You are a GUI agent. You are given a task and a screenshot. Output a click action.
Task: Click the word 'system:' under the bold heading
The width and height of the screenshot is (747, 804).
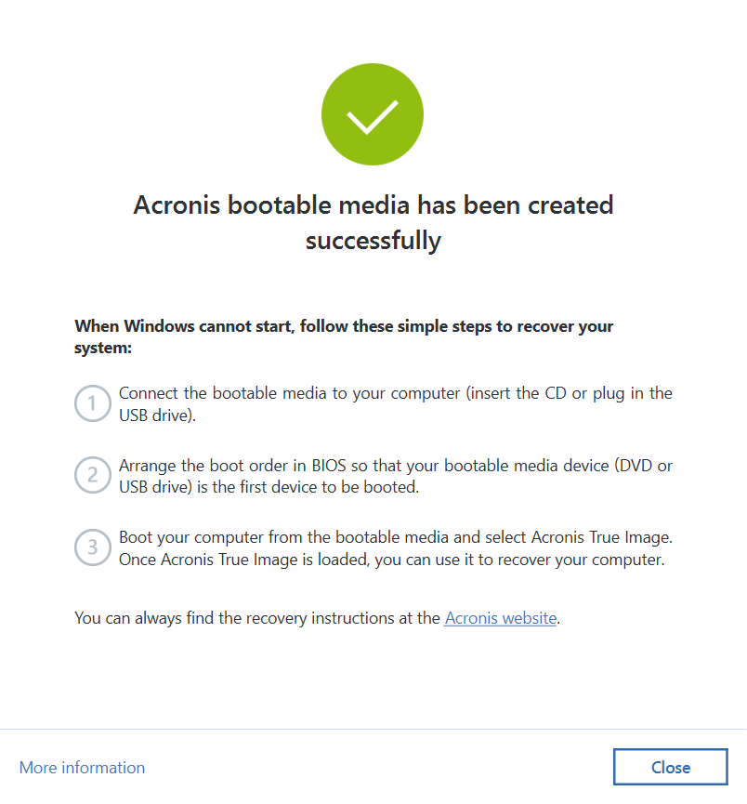103,348
